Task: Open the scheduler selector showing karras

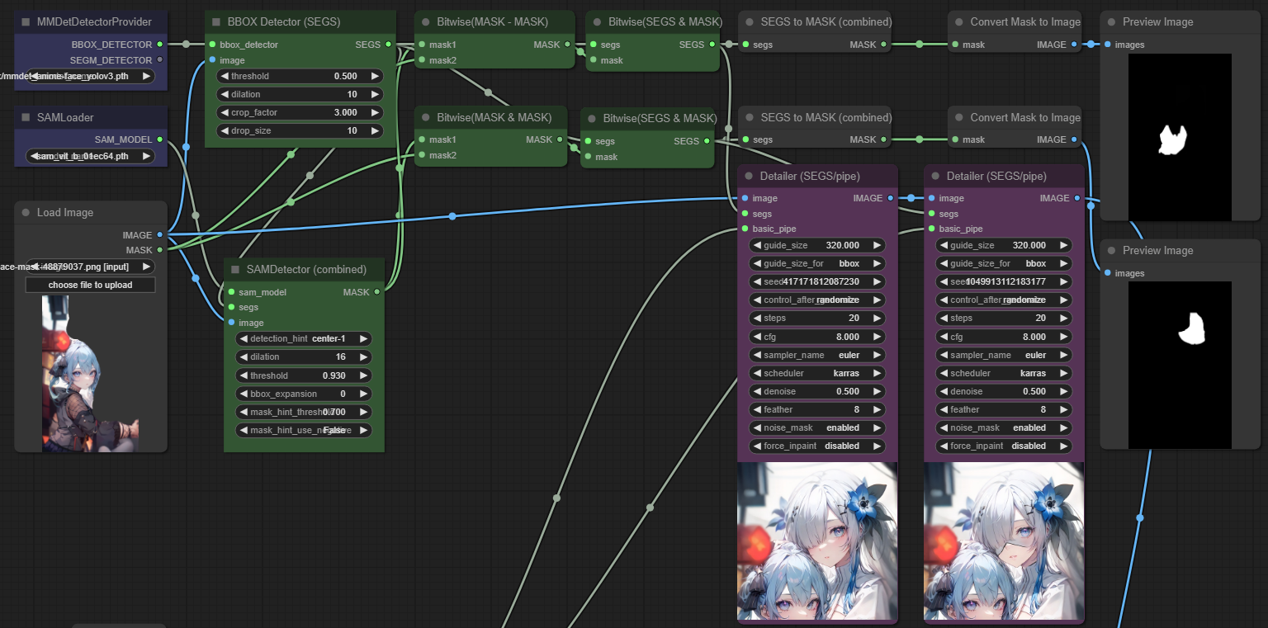Action: pyautogui.click(x=816, y=373)
